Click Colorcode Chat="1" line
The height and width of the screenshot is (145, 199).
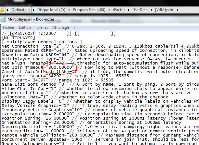(x=85, y=97)
